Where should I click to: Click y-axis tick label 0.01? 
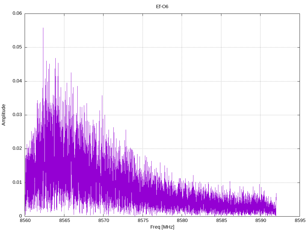click(17, 183)
